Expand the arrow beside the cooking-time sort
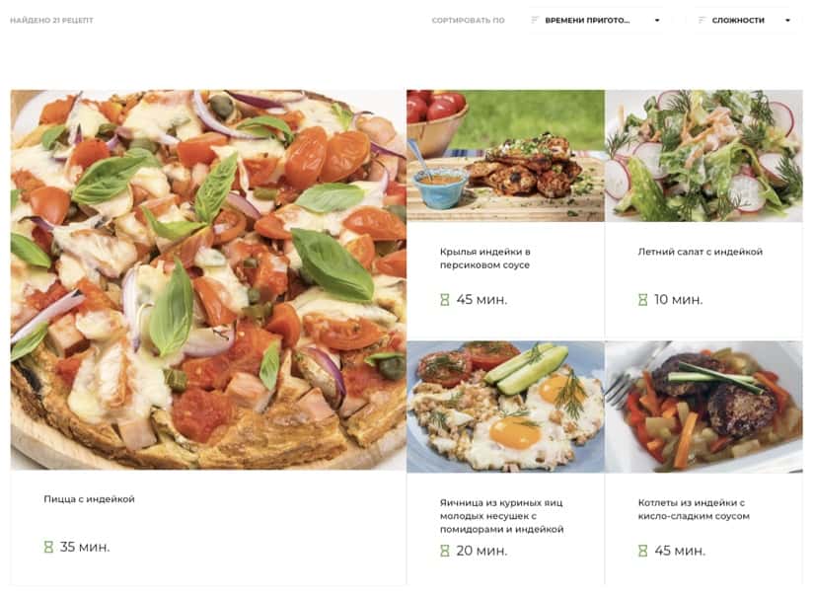This screenshot has height=596, width=814. click(657, 21)
